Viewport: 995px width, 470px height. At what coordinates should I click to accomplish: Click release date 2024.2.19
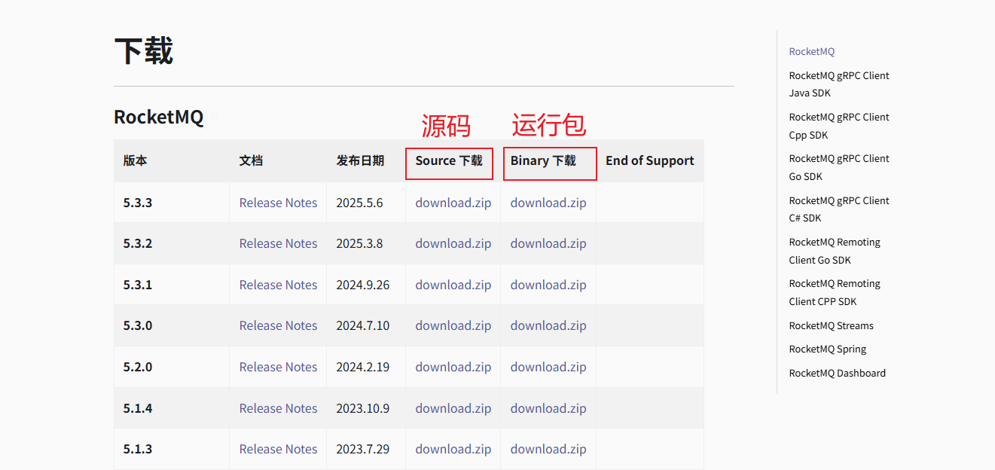point(363,367)
